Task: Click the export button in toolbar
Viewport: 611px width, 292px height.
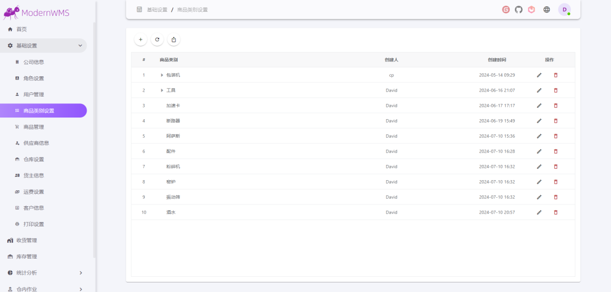Action: 174,40
